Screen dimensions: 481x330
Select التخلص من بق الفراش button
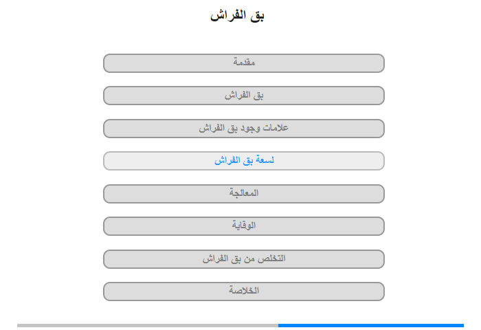pos(243,259)
